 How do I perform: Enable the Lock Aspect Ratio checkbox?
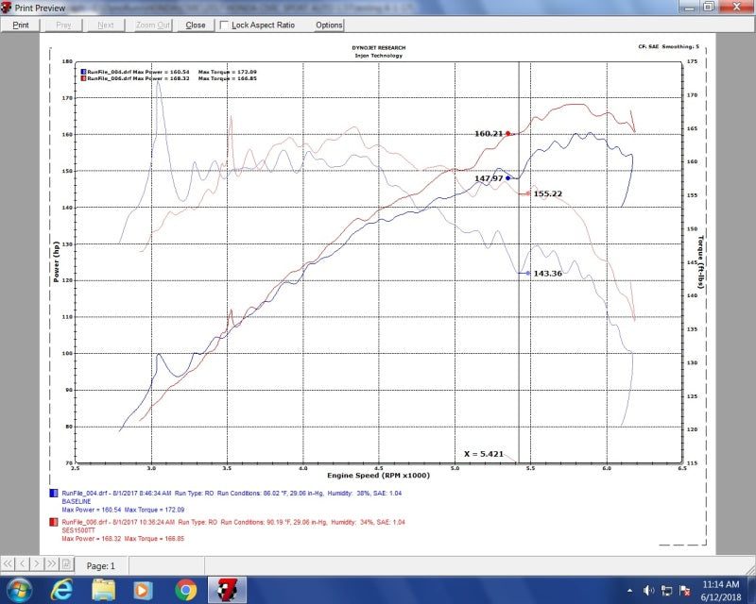point(224,25)
